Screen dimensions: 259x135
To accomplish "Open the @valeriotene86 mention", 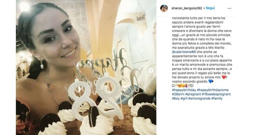I will [184, 52].
